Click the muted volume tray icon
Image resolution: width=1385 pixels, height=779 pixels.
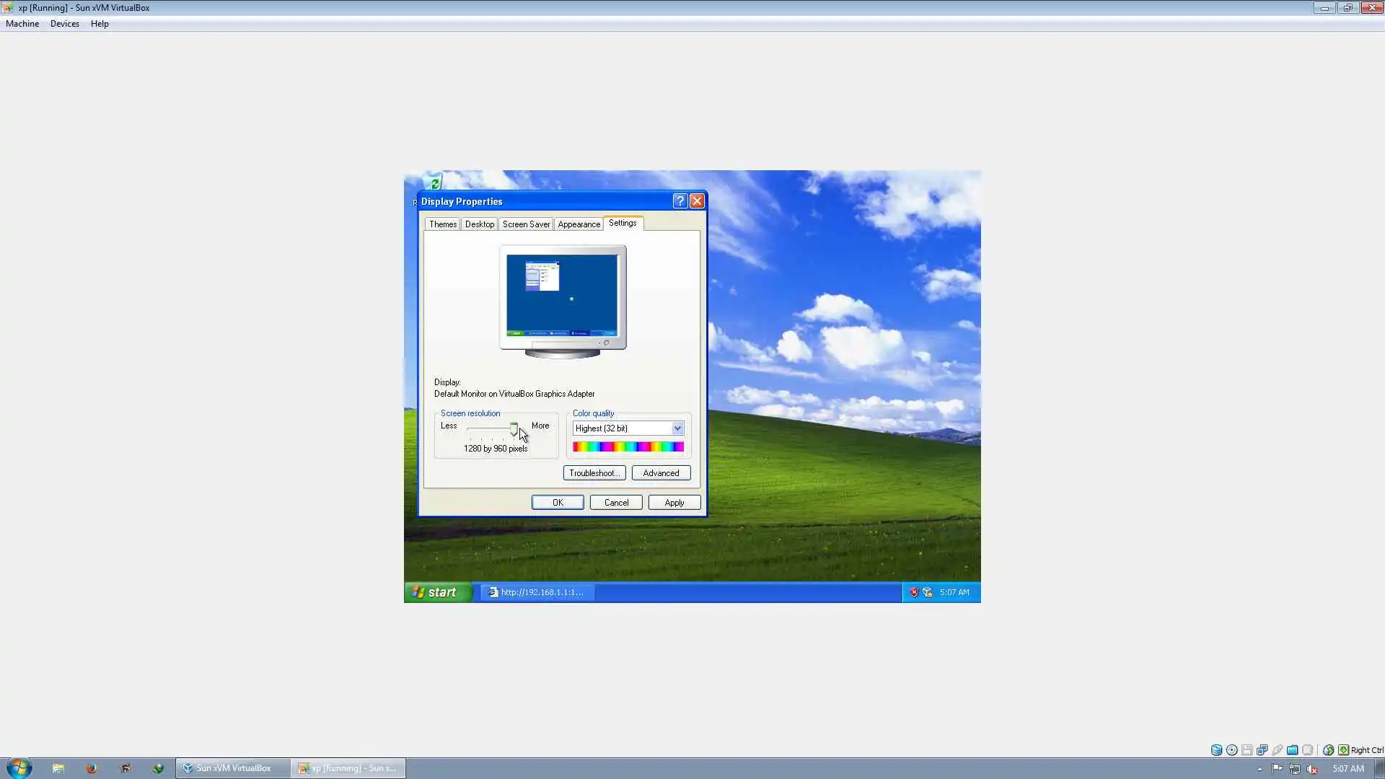[1312, 769]
